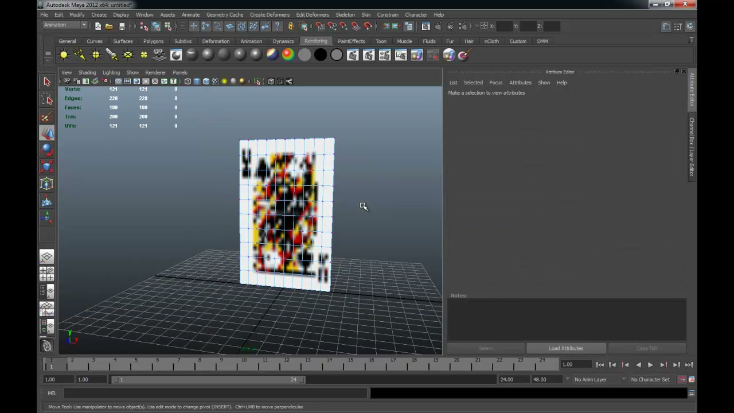Open the Attributes menu in Attribute Editor
Image resolution: width=734 pixels, height=413 pixels.
(520, 83)
